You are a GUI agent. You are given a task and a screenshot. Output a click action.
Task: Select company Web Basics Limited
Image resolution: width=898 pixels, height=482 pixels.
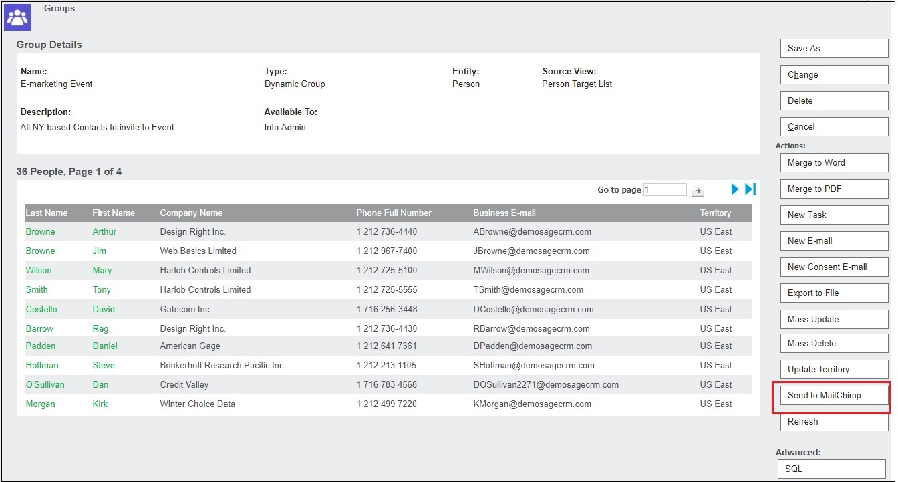coord(198,251)
